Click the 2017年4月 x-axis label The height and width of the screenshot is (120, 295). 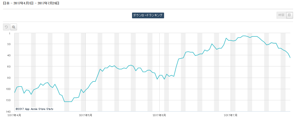tap(15, 115)
